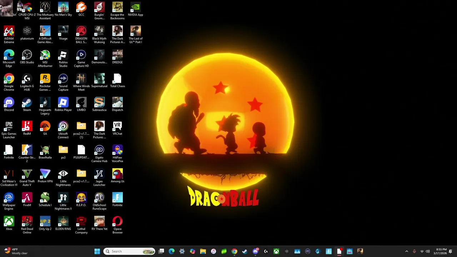
Task: Select the Ubisoft Connect icon
Action: click(x=63, y=130)
